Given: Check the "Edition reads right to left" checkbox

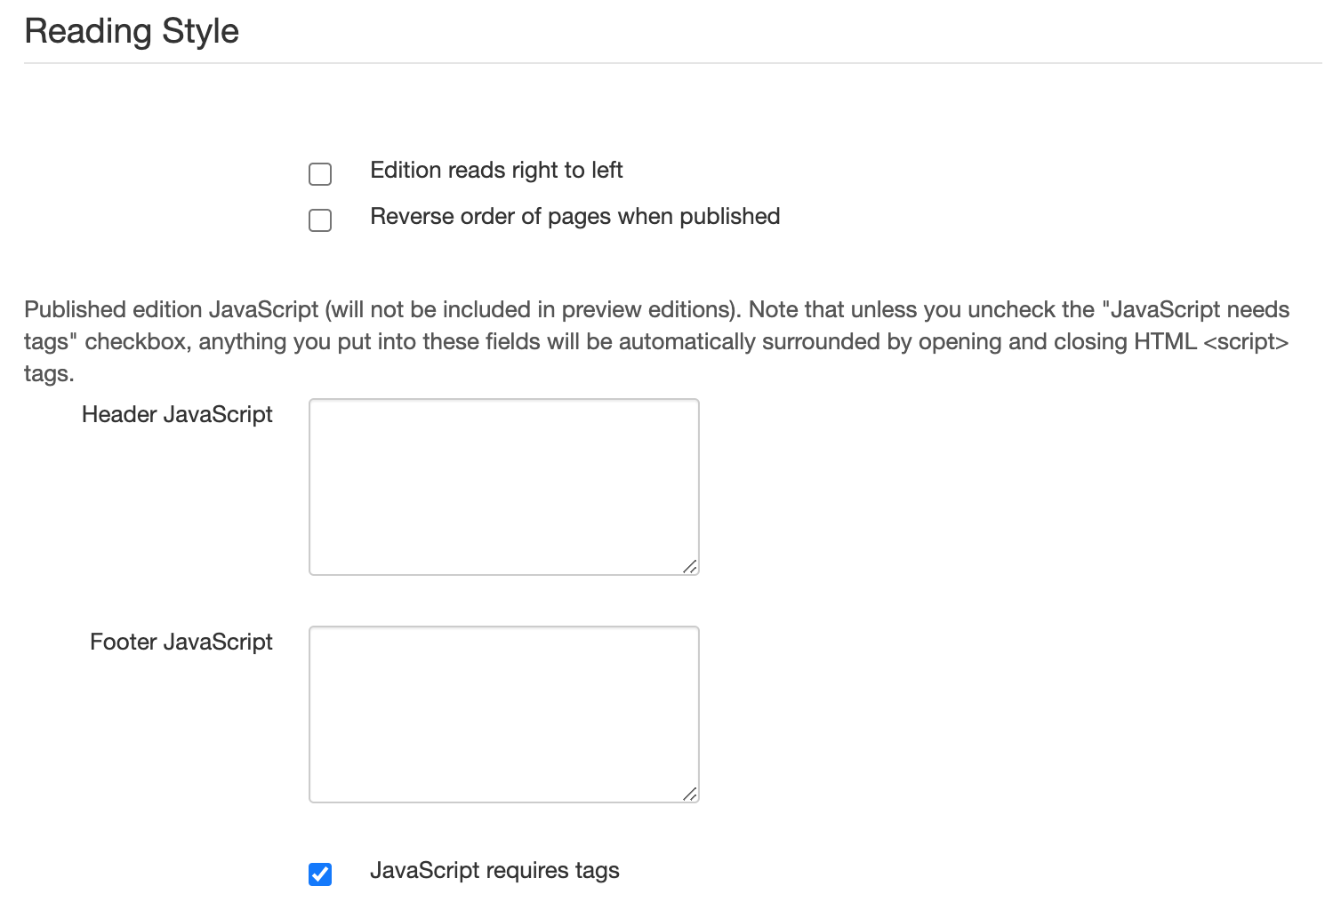Looking at the screenshot, I should point(319,174).
